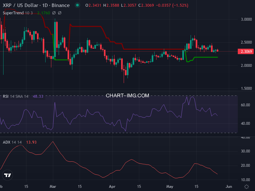Click the ADX 10.00 scale label
This screenshot has height=191, width=255.
(245, 180)
